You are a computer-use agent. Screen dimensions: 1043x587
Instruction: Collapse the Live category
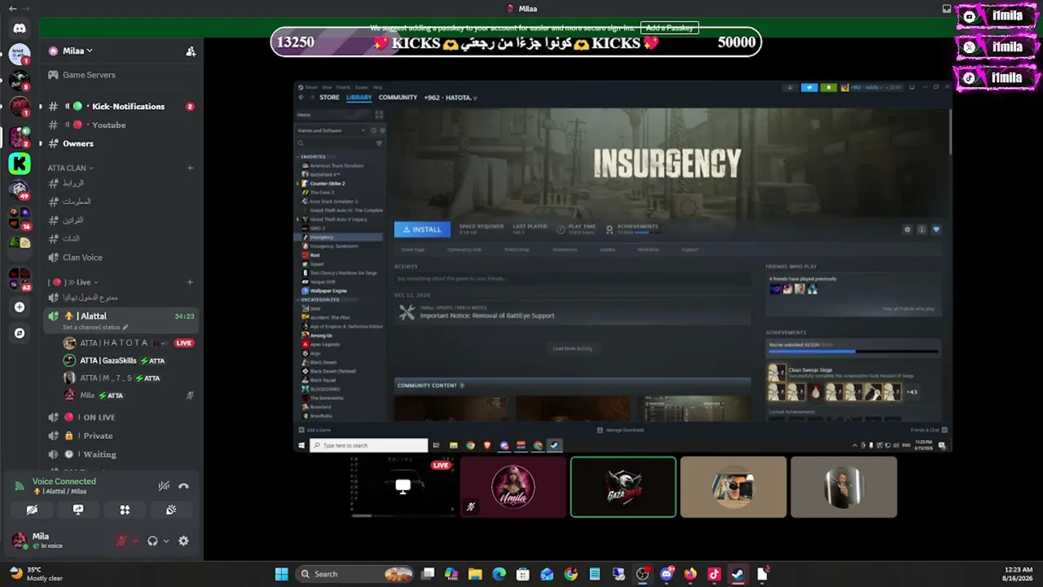(72, 282)
